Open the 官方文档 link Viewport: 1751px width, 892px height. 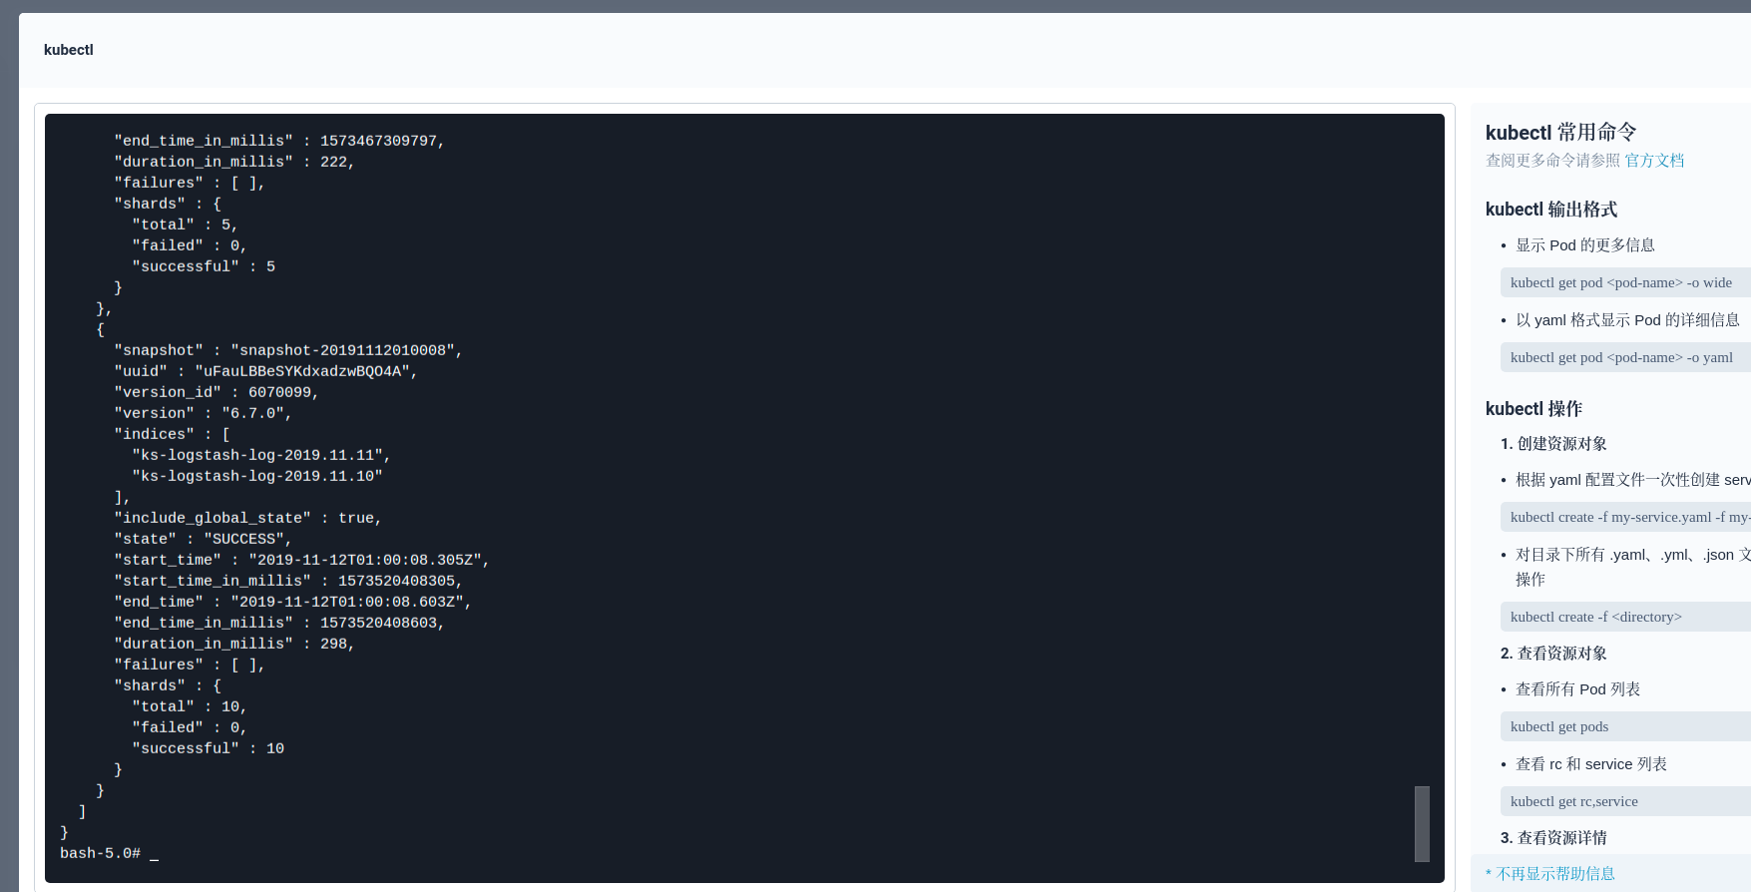point(1654,161)
